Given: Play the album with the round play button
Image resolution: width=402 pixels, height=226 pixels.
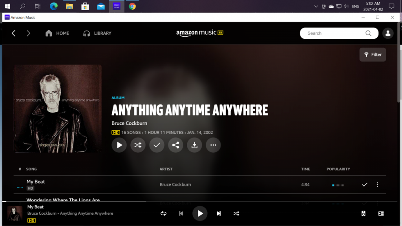Looking at the screenshot, I should pyautogui.click(x=119, y=145).
